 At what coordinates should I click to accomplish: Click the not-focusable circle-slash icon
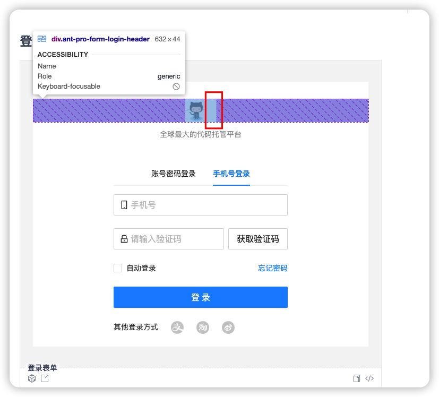coord(176,87)
